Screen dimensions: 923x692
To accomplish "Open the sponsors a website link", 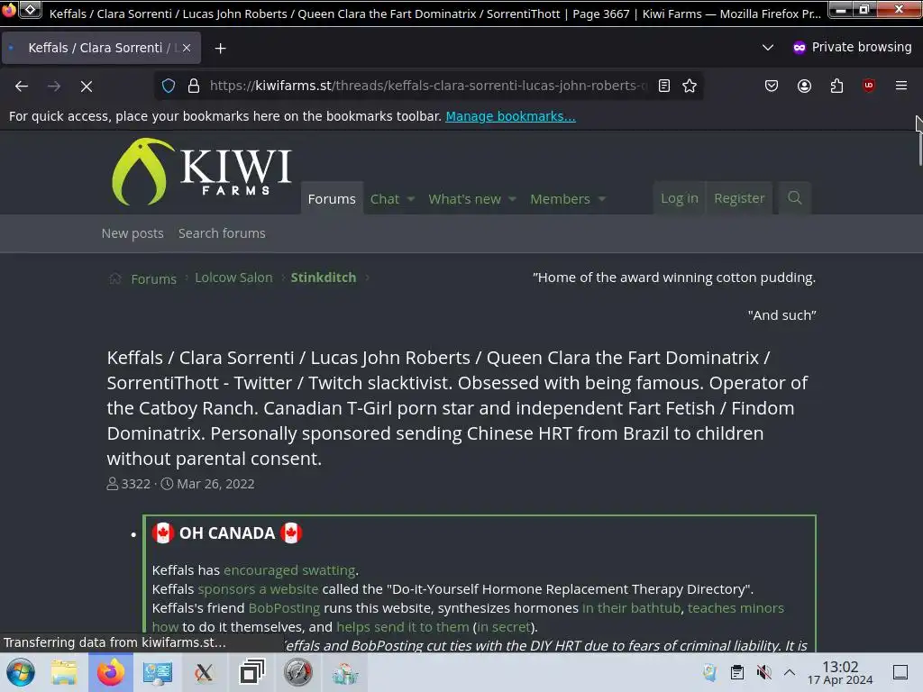I will point(258,589).
